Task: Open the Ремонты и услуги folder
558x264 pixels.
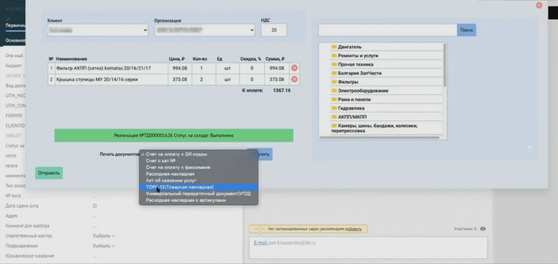Action: pos(357,56)
